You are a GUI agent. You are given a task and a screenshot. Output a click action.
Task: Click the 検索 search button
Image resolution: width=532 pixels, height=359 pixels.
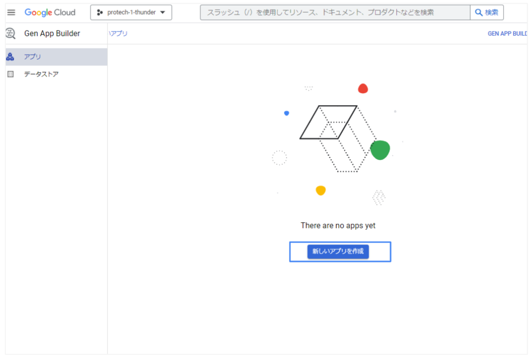point(487,12)
